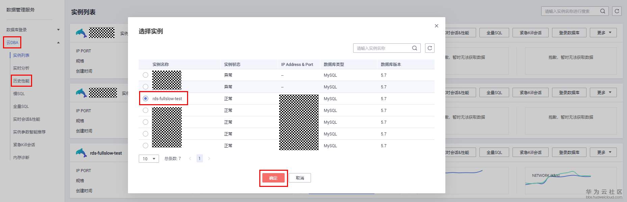Image resolution: width=627 pixels, height=202 pixels.
Task: Open 历史性能 in the sidebar
Action: (21, 81)
